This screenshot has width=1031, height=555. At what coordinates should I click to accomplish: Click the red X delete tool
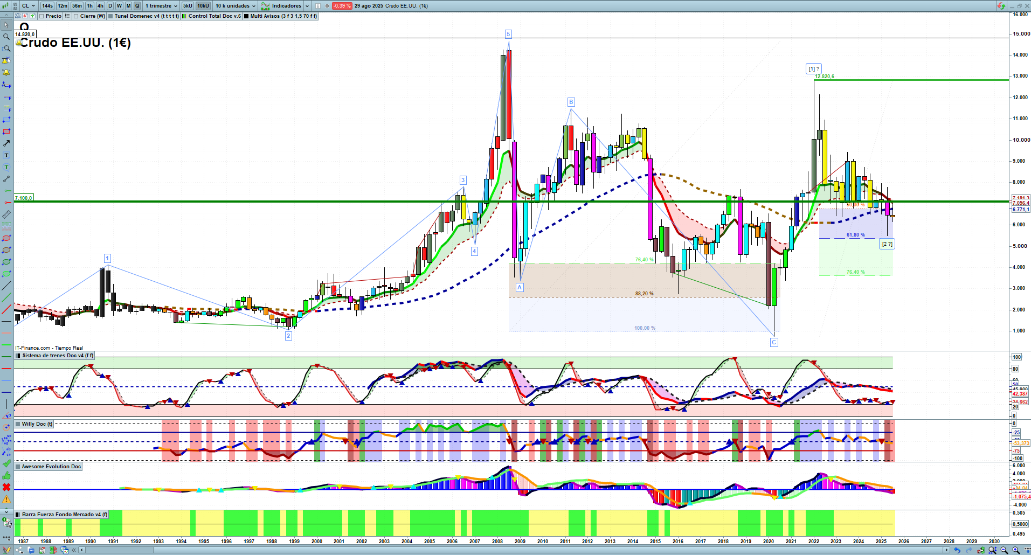tap(6, 487)
